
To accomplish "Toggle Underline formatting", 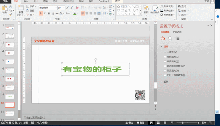I will 49,13.
